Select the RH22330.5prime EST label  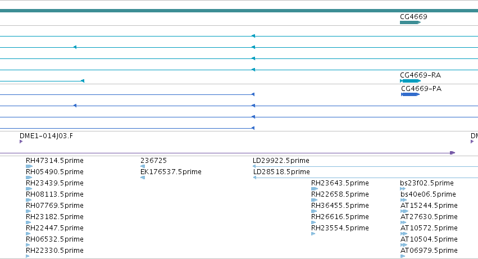tap(54, 251)
